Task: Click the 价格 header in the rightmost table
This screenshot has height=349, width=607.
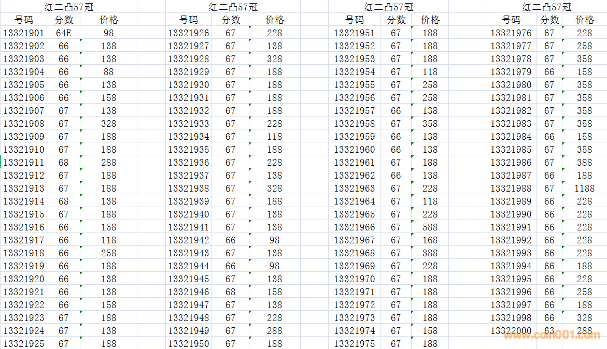Action: [x=585, y=20]
